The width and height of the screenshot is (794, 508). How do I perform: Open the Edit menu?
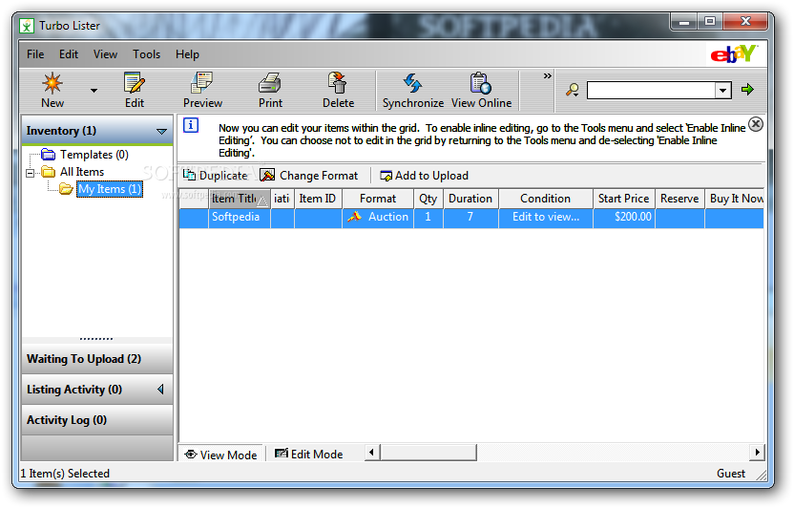(69, 54)
